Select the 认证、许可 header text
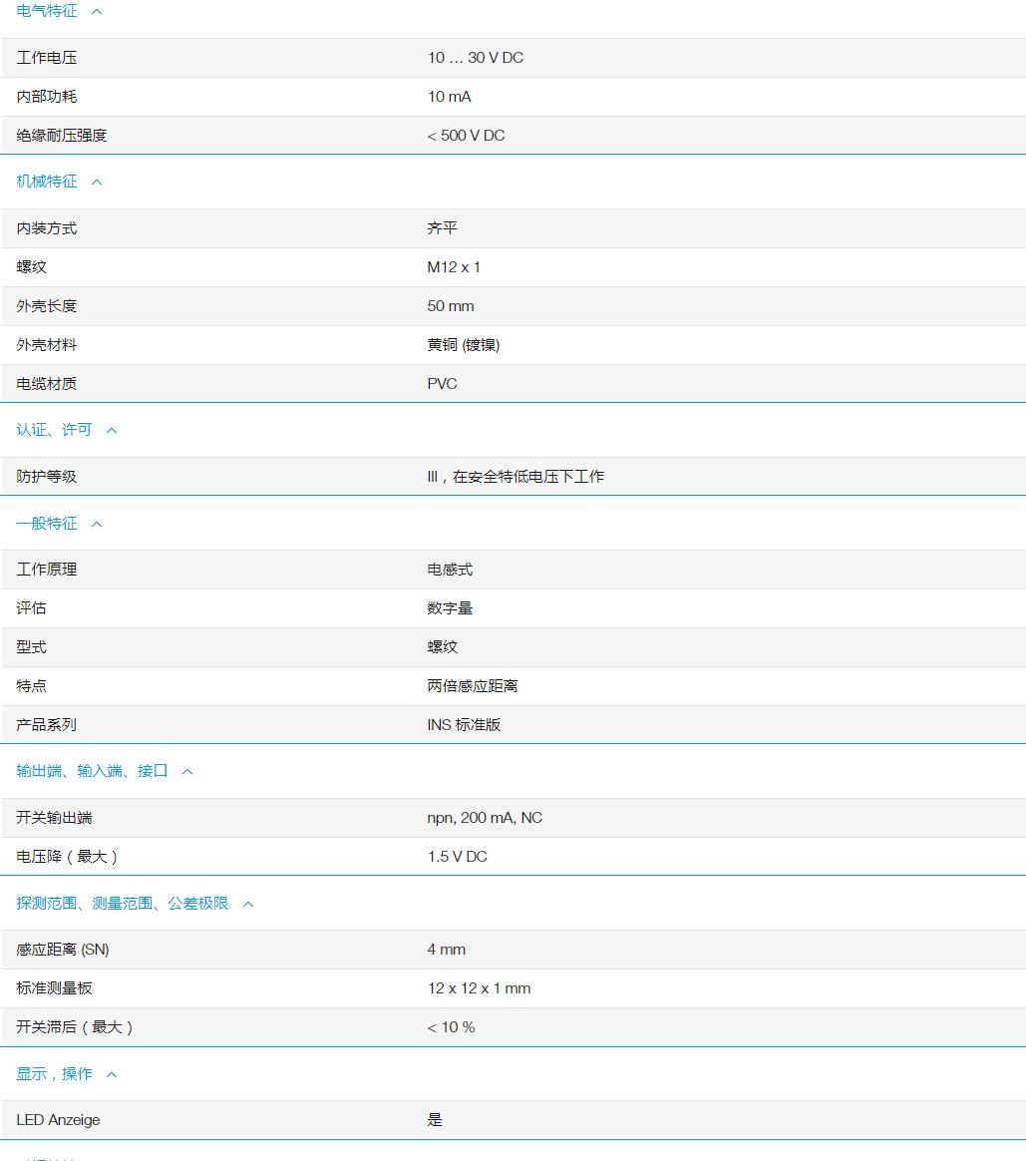 pyautogui.click(x=53, y=430)
